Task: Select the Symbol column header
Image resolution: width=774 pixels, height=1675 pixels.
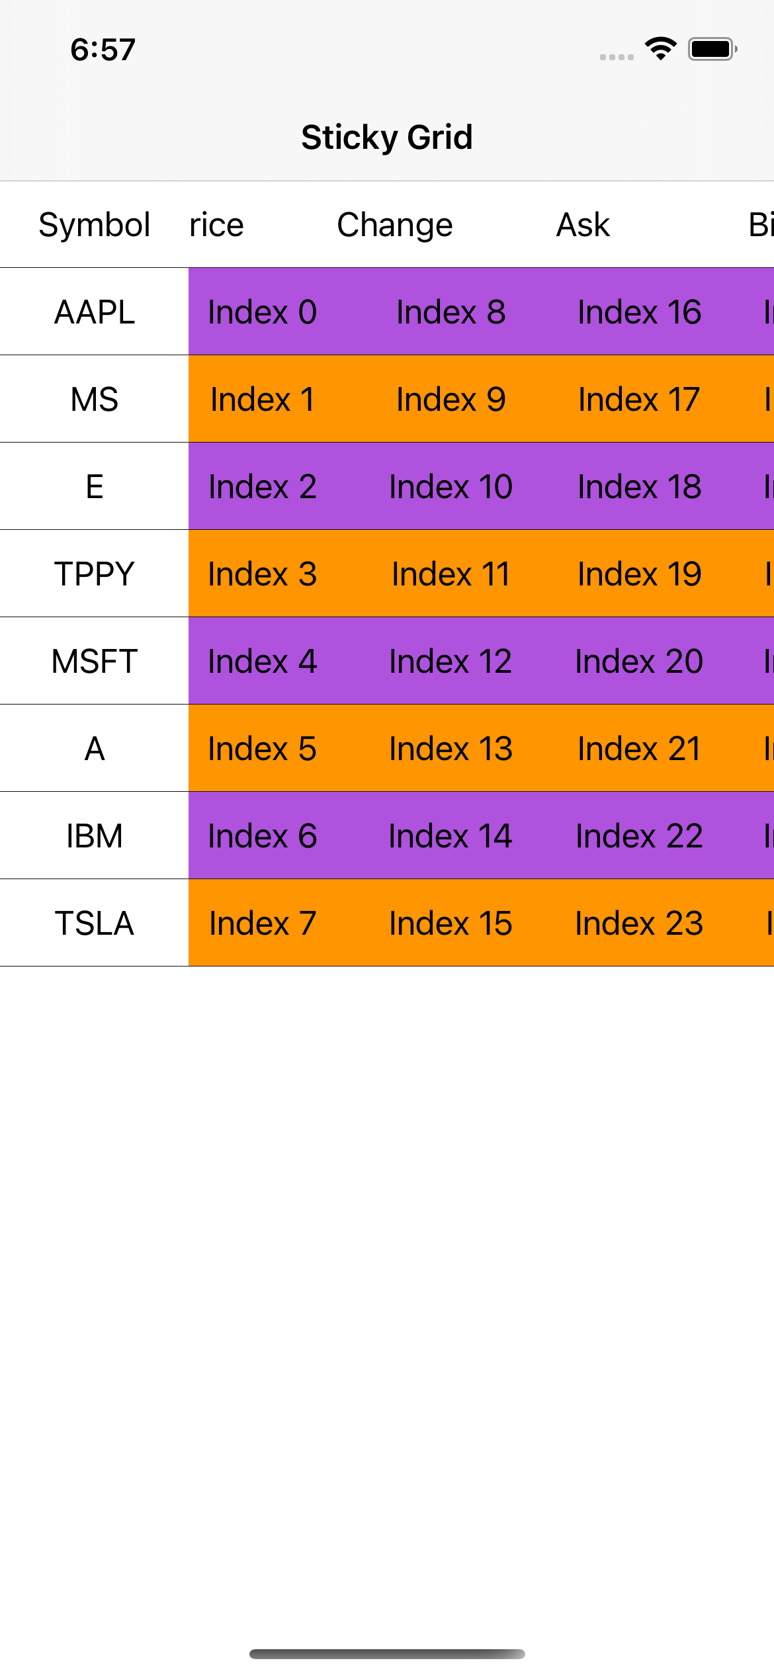Action: [95, 225]
